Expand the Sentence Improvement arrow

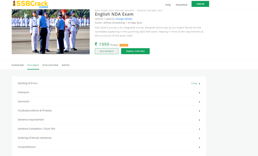click(200, 120)
